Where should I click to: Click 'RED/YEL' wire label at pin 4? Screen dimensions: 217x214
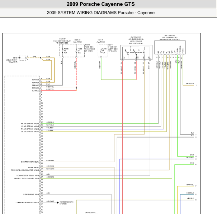point(50,87)
